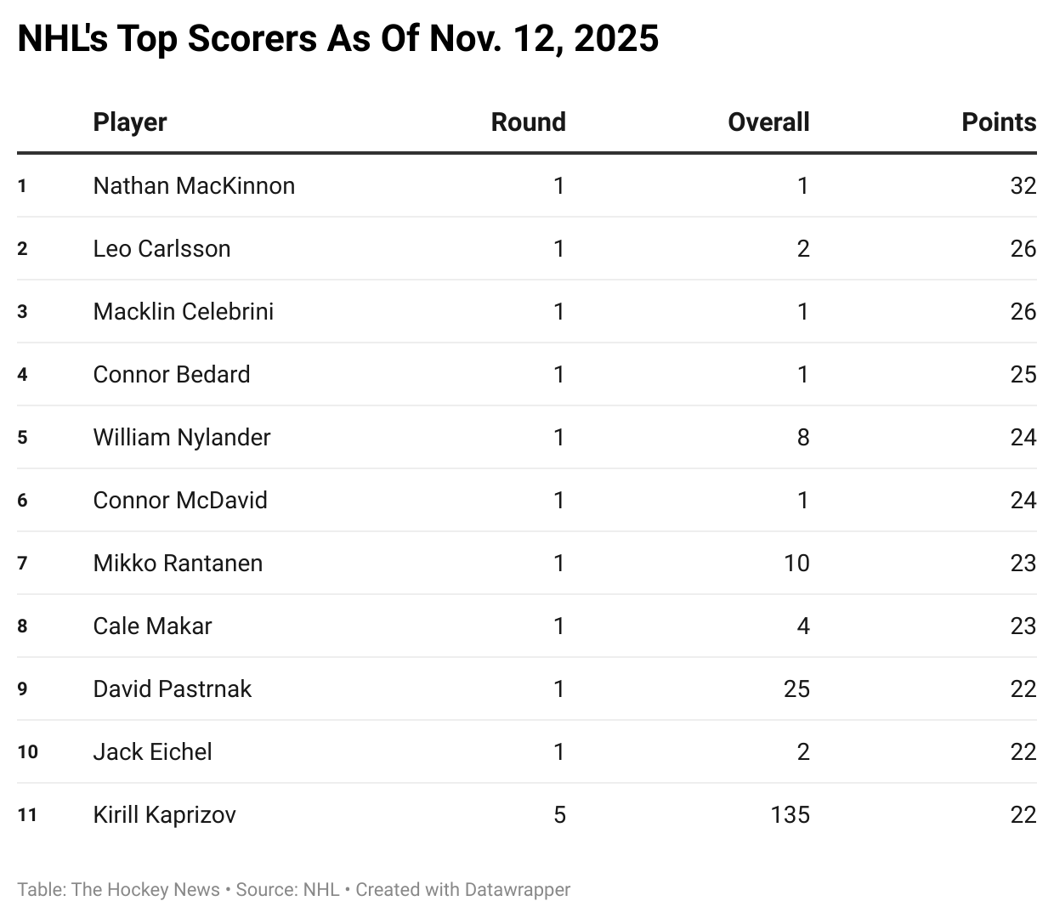Select the David Pastrnak name cell
This screenshot has width=1054, height=918.
tap(173, 689)
